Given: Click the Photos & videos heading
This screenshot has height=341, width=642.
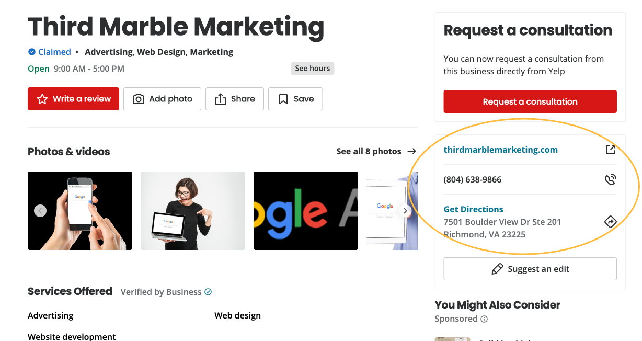Looking at the screenshot, I should (x=69, y=152).
